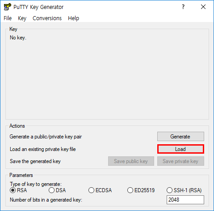This screenshot has width=214, height=211.
Task: Open the Key menu
Action: 22,18
